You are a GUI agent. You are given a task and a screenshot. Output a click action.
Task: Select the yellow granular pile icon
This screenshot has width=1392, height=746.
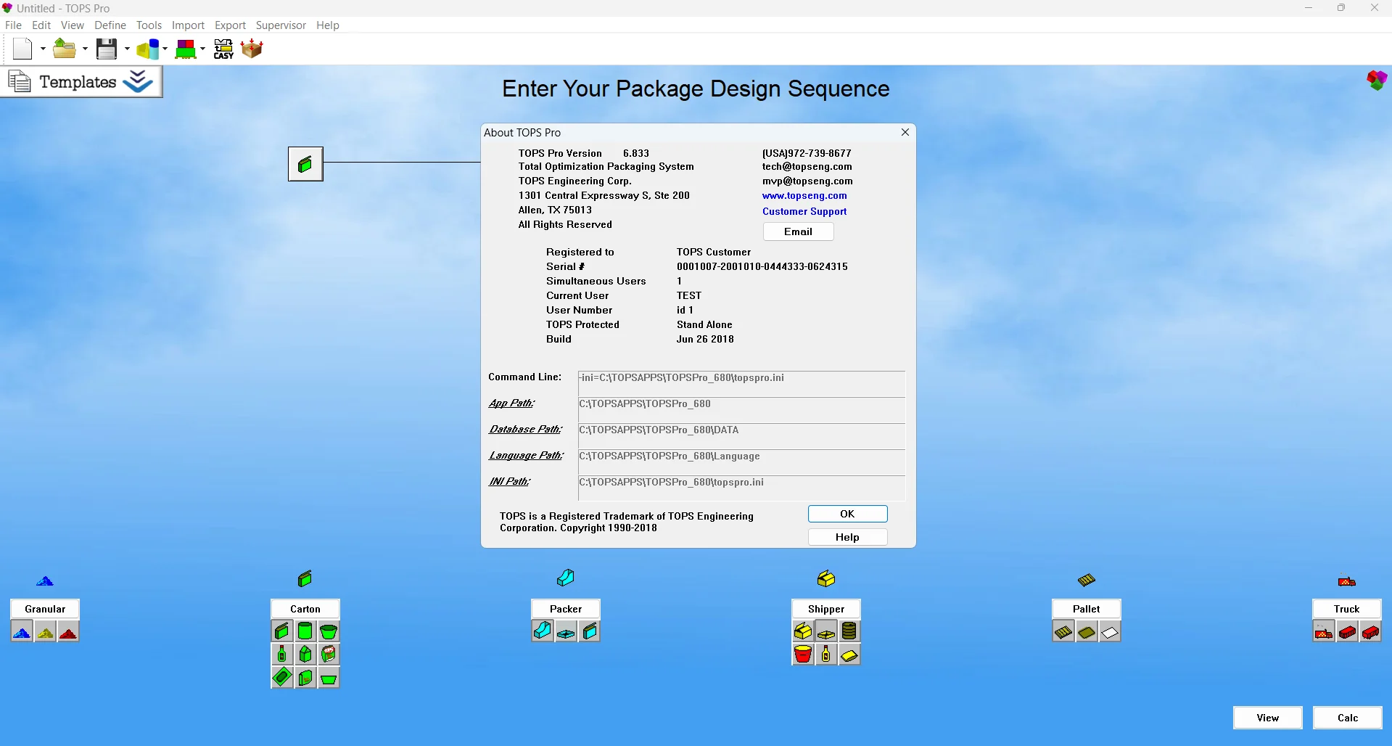click(x=45, y=632)
